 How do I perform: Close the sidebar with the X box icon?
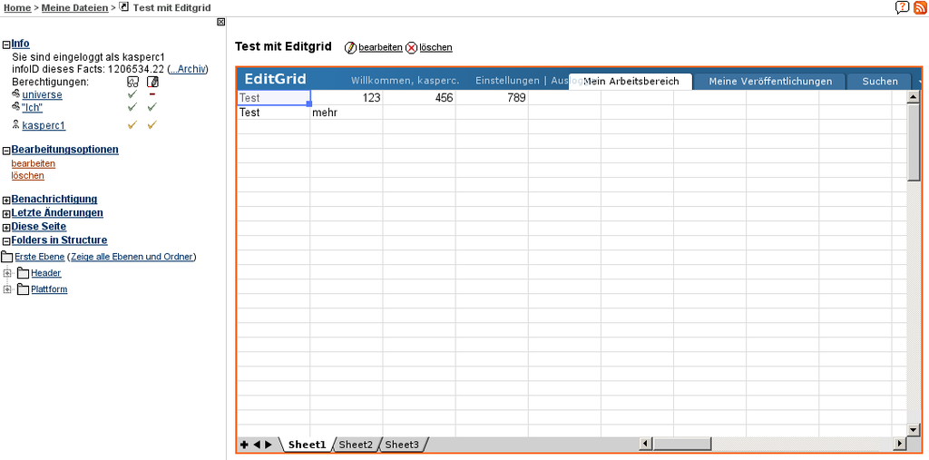[221, 22]
